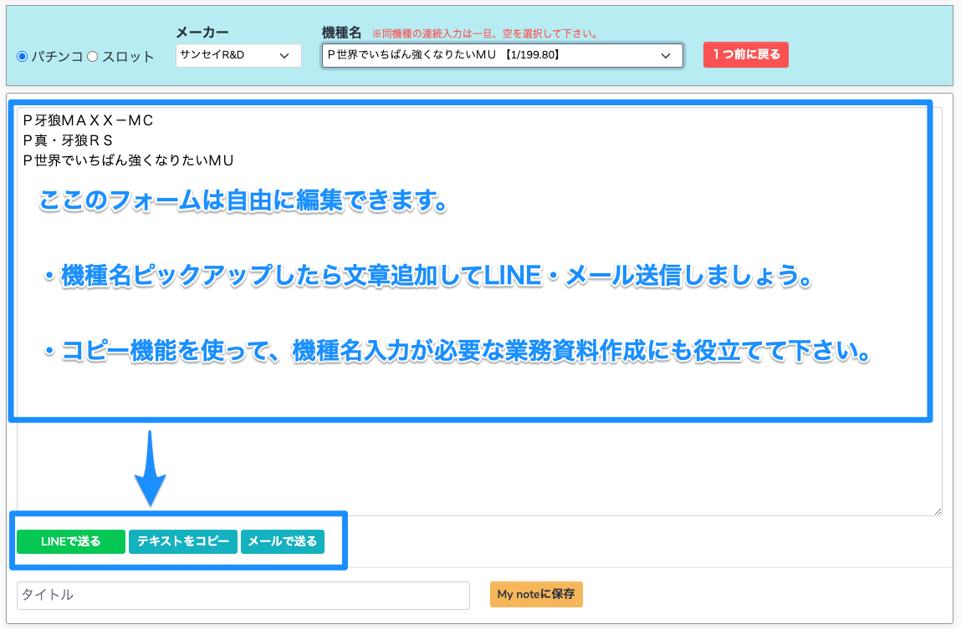Screen dimensions: 961x629
Task: Click the Ｐ牙狼ＭＡＸＸ－ＭＣ line in textarea
Action: coord(88,120)
